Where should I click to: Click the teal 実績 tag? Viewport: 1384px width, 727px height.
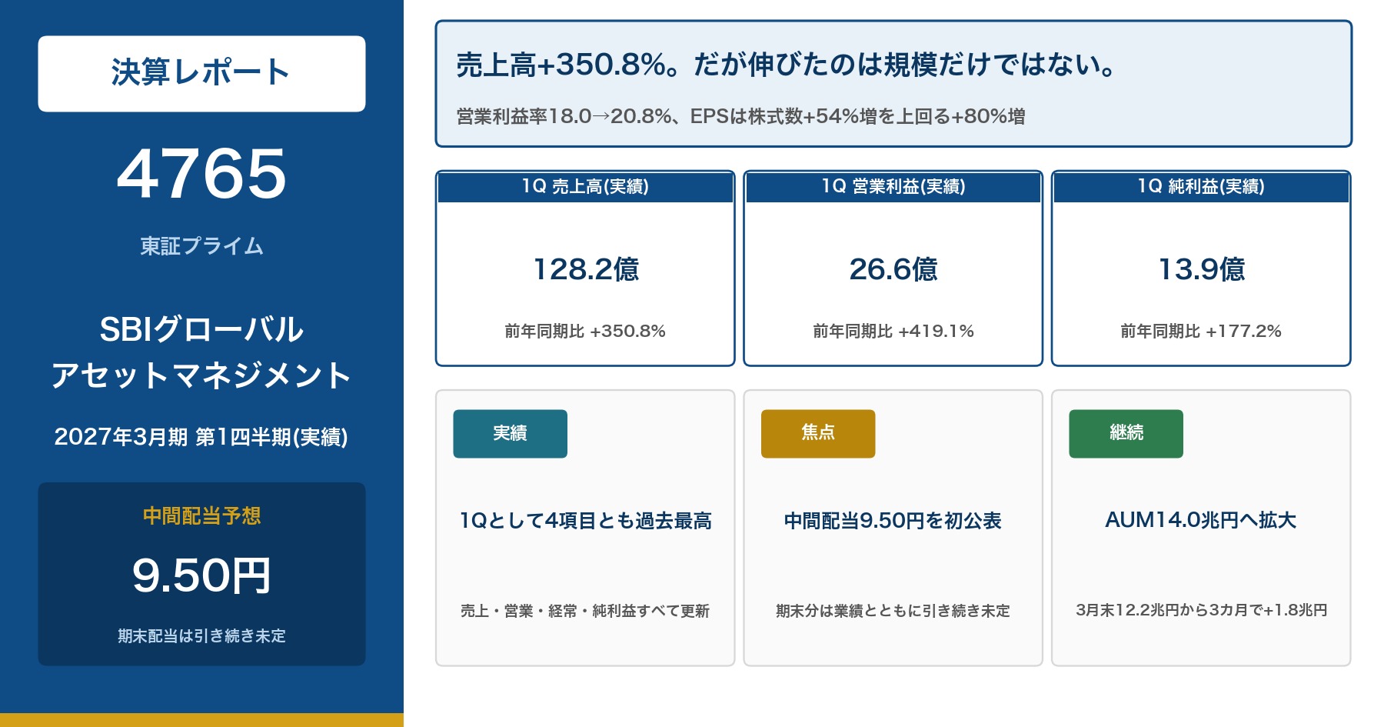tap(510, 434)
